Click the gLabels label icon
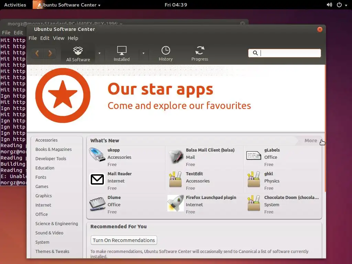 click(x=254, y=155)
